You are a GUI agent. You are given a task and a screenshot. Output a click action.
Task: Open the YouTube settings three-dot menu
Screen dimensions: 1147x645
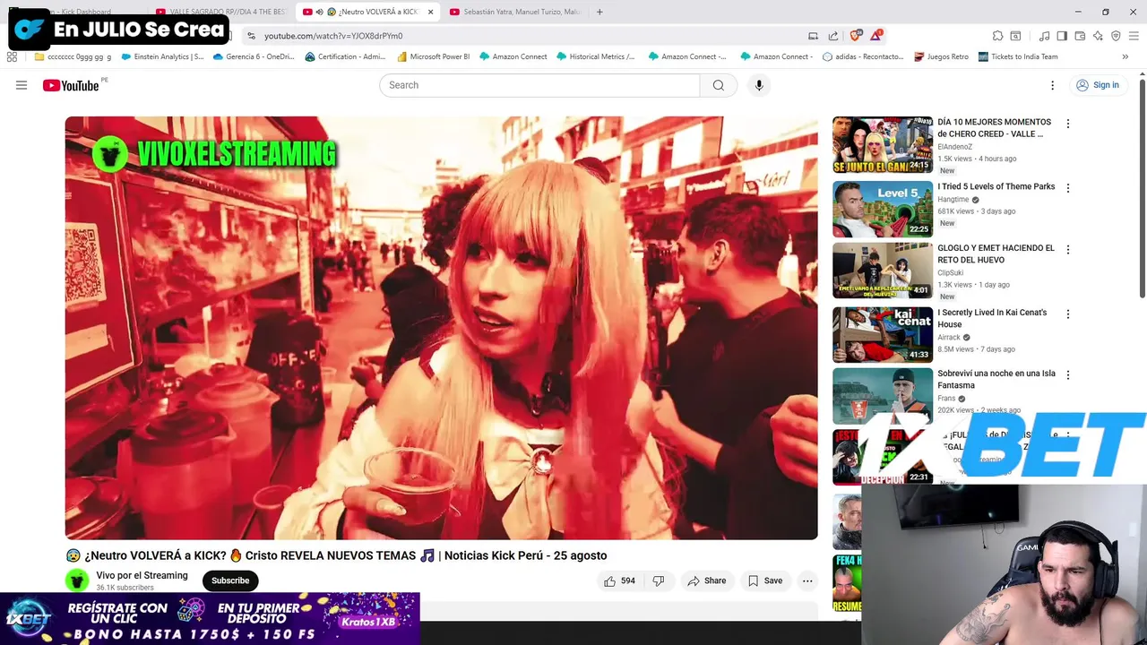1053,85
